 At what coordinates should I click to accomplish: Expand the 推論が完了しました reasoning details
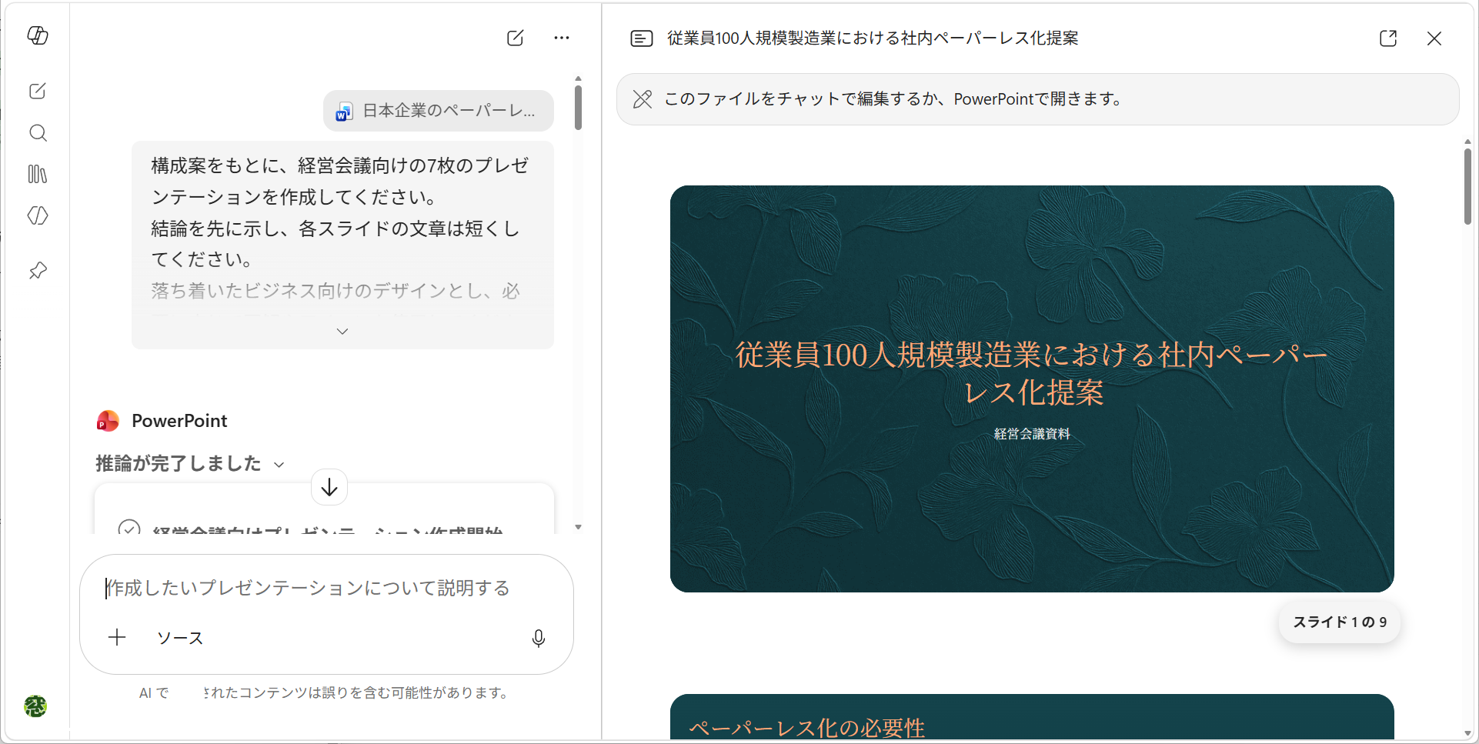tap(190, 463)
